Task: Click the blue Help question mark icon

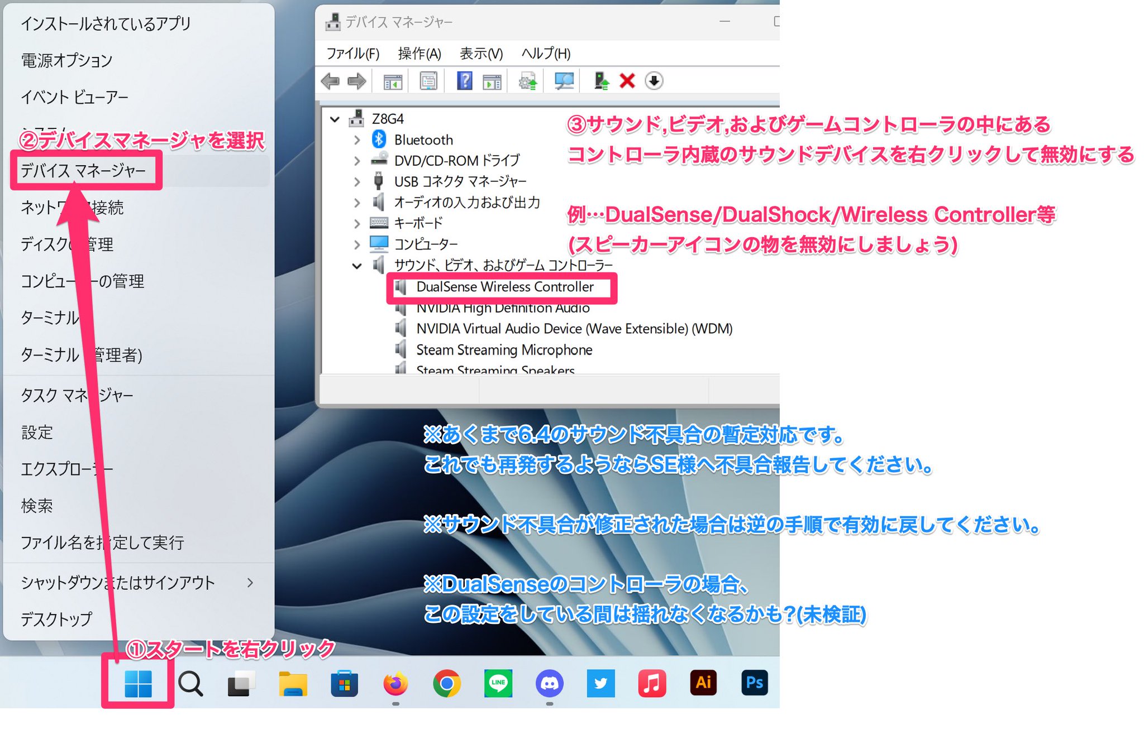Action: [464, 81]
